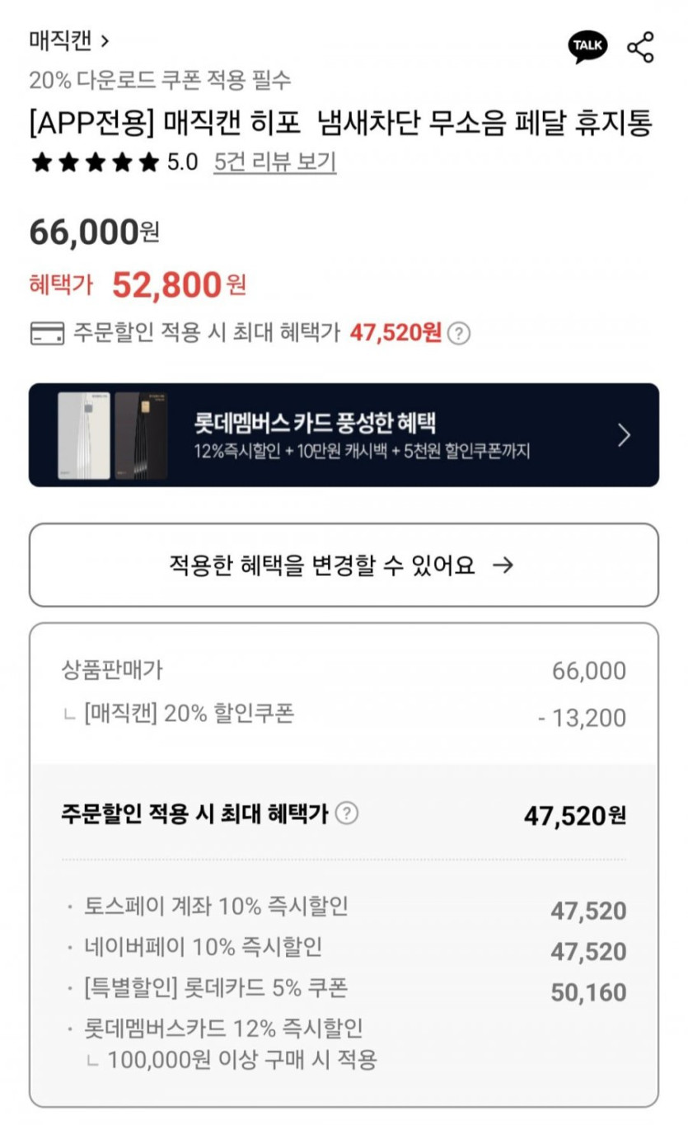Tap the five-star rating icons
Screen dimensions: 688x1125
click(x=94, y=162)
